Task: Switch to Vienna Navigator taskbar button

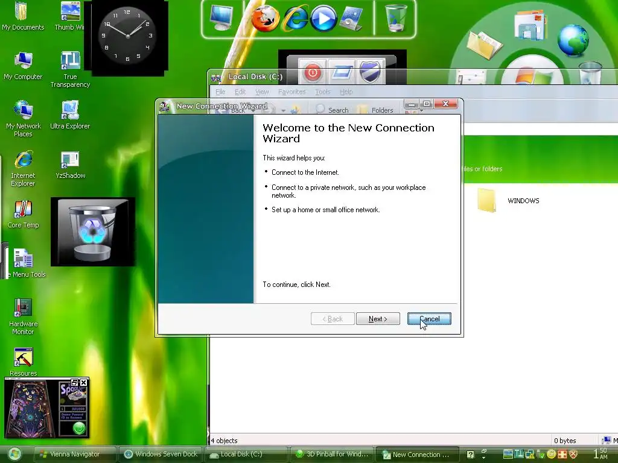Action: pyautogui.click(x=74, y=455)
